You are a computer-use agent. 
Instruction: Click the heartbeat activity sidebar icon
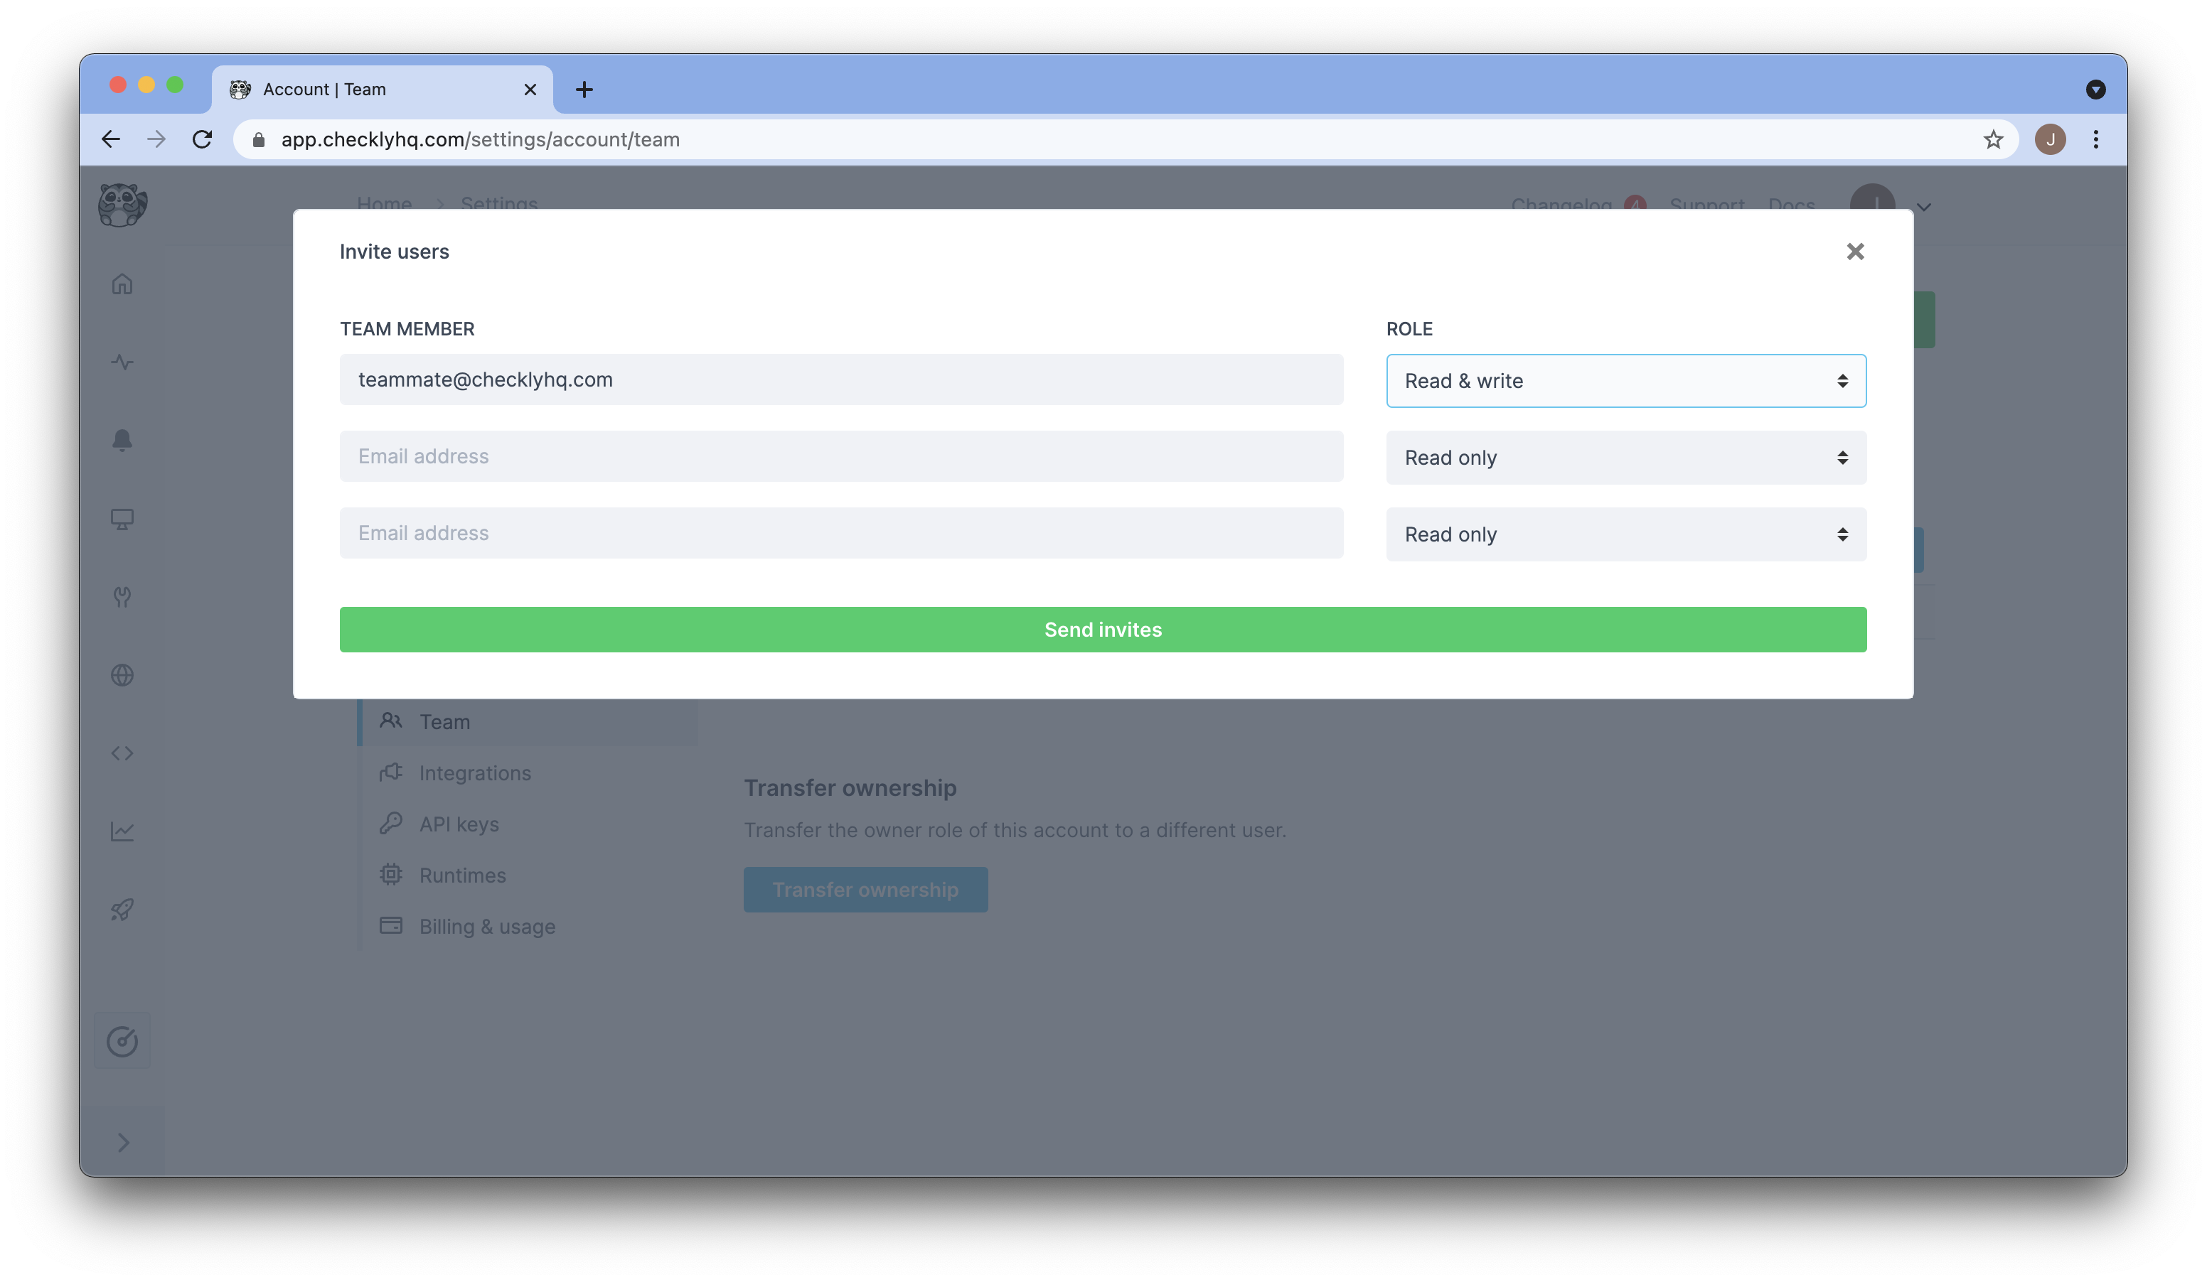click(x=122, y=362)
